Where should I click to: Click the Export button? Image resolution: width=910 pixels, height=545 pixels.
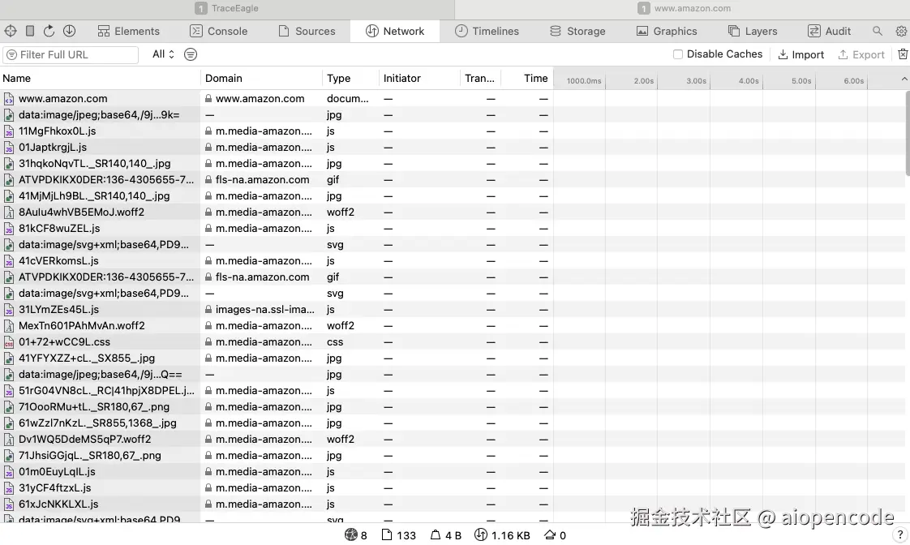(861, 54)
